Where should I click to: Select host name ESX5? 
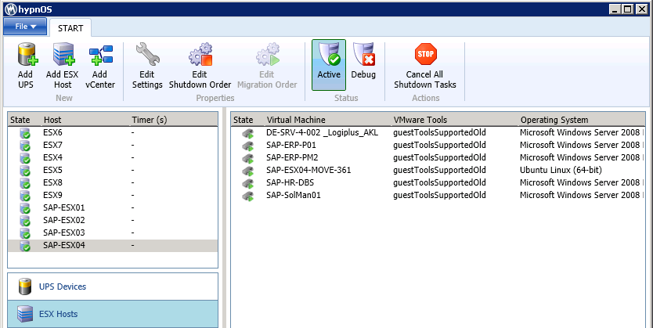52,170
